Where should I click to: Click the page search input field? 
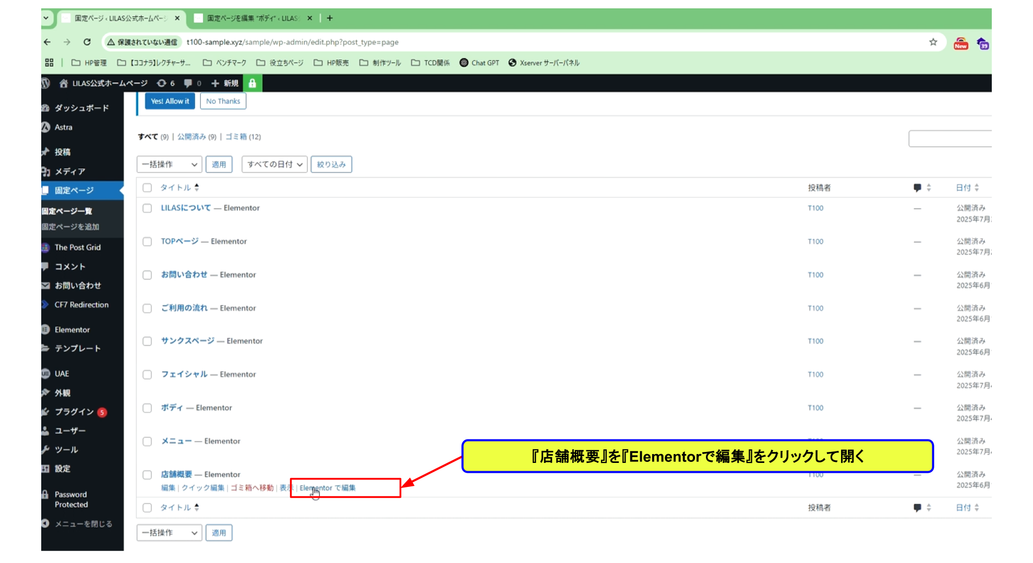(950, 139)
